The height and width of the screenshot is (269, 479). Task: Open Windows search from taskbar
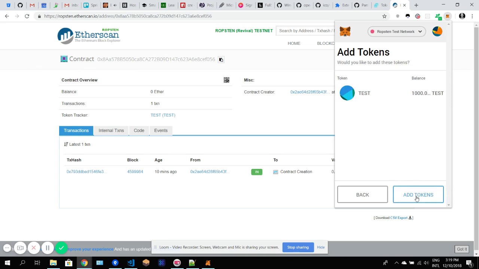click(x=22, y=263)
